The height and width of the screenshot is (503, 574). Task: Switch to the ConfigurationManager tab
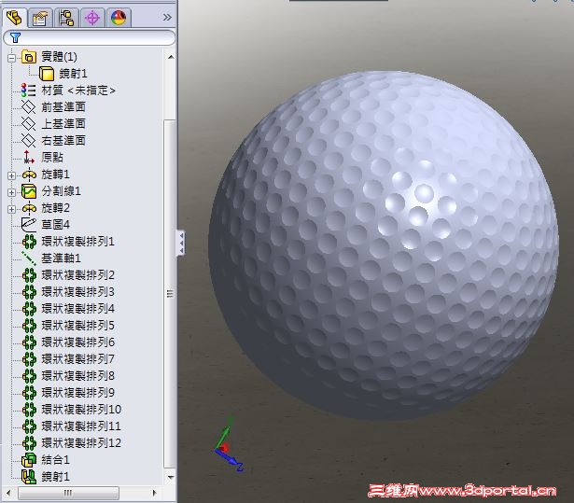point(66,18)
